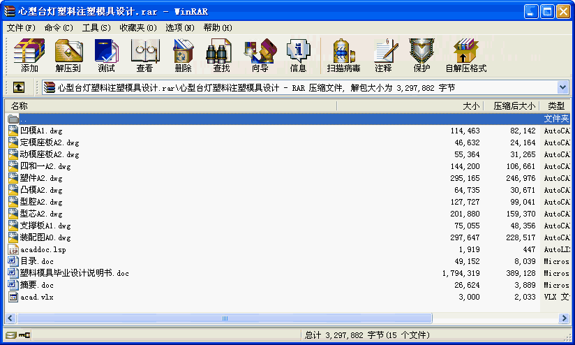Select file 型腔A2.dwg

tap(41, 202)
